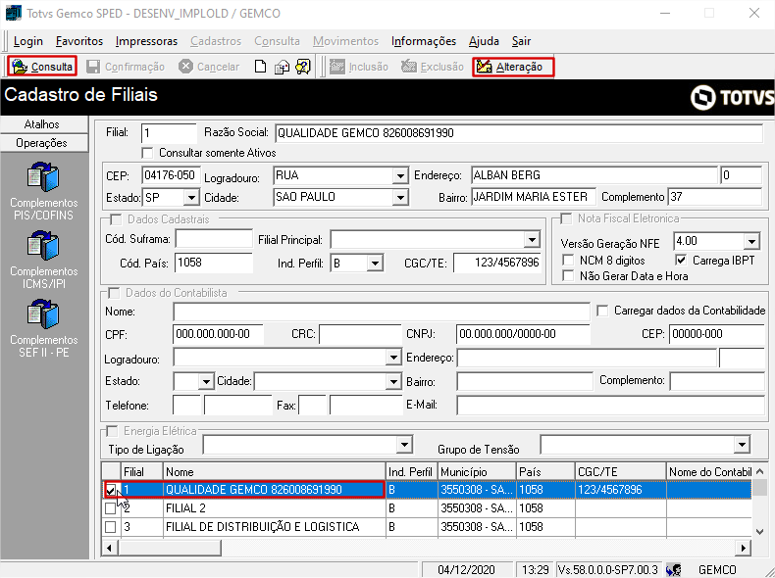Open the Informações menu
Viewport: 775px width, 578px height.
tap(424, 41)
